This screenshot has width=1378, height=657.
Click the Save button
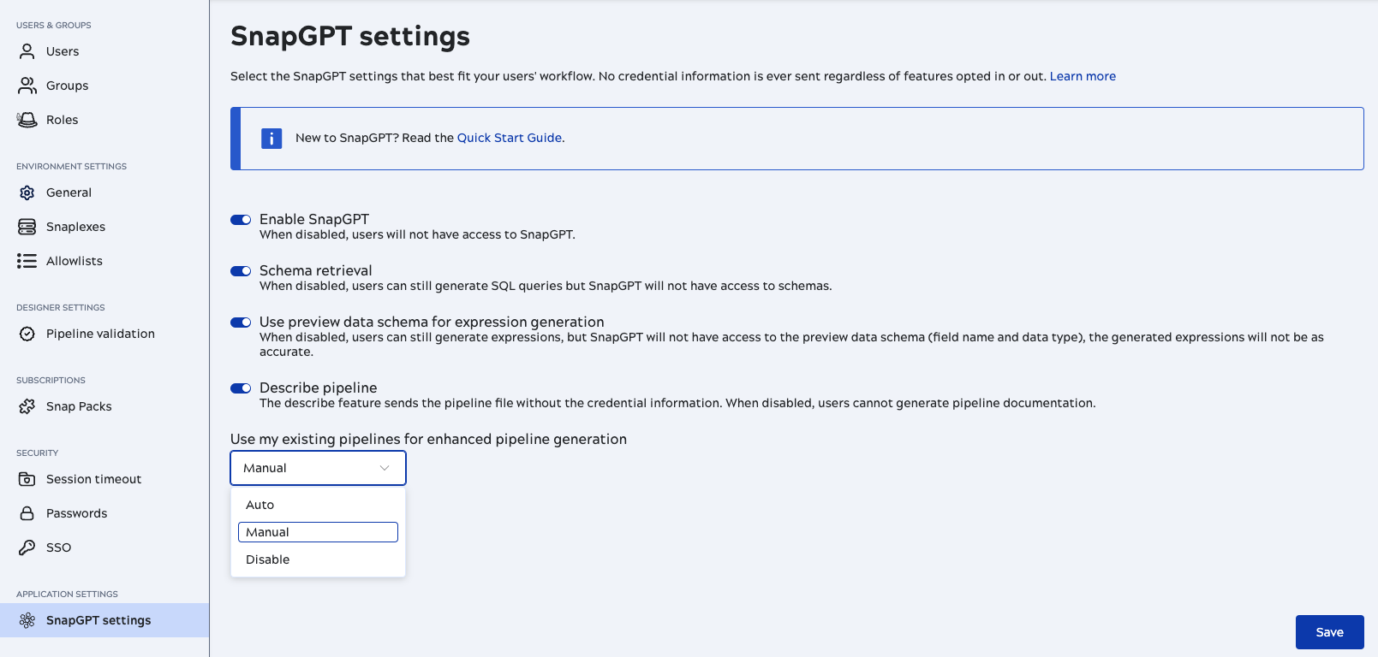click(1329, 632)
